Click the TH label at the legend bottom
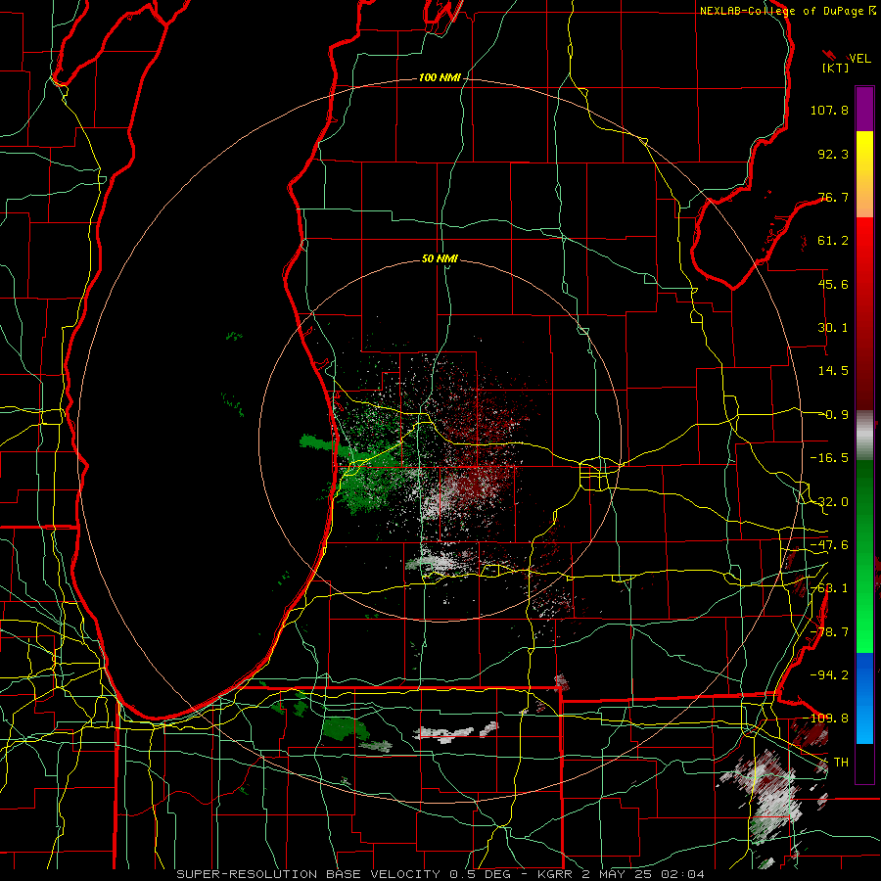Viewport: 881px width, 881px height. coord(841,762)
